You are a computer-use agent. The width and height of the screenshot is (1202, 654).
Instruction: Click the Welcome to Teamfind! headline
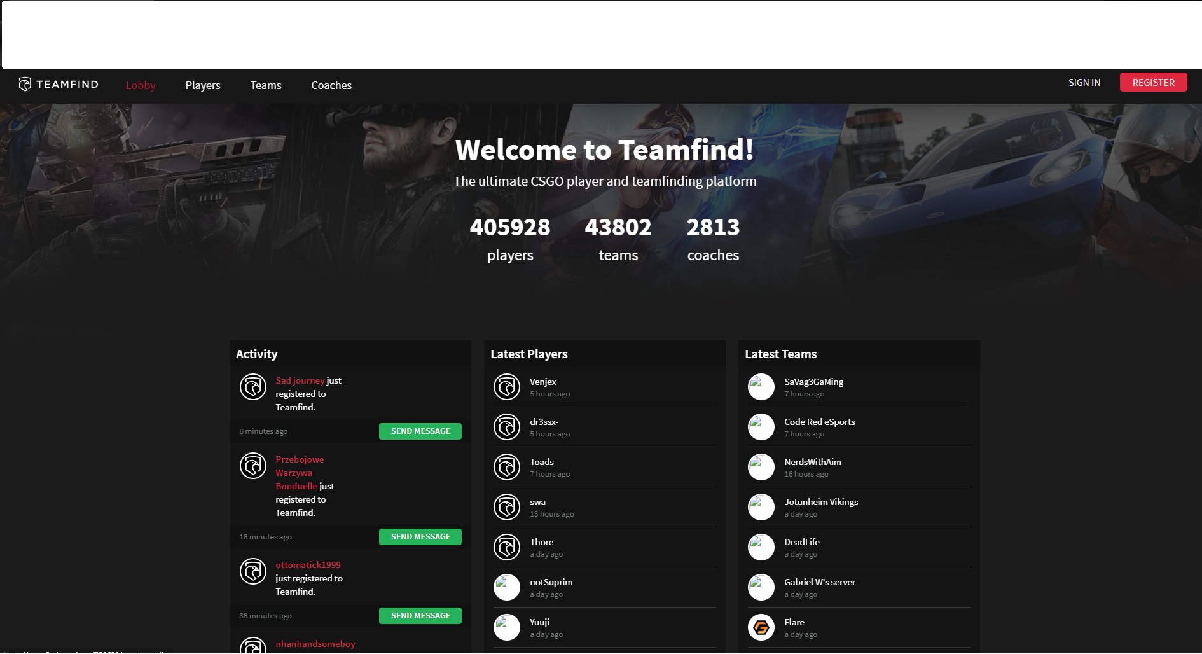click(x=605, y=150)
